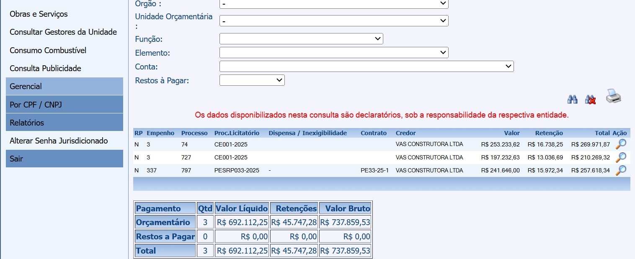635x259 pixels.
Task: Expand the Conta dropdown
Action: point(366,67)
